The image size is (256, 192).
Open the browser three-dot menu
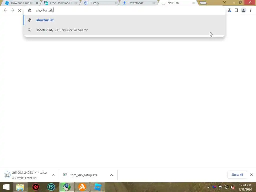click(x=250, y=10)
